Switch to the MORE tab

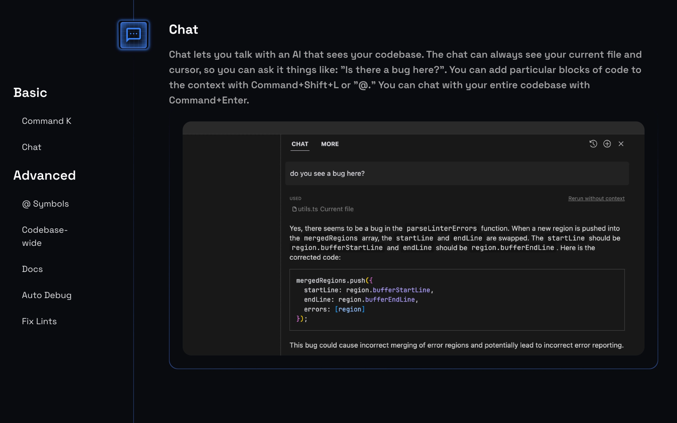[330, 144]
